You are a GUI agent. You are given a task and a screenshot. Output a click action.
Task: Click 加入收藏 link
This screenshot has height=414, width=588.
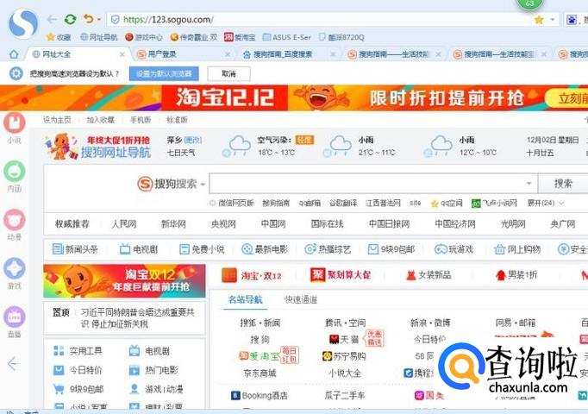point(101,120)
